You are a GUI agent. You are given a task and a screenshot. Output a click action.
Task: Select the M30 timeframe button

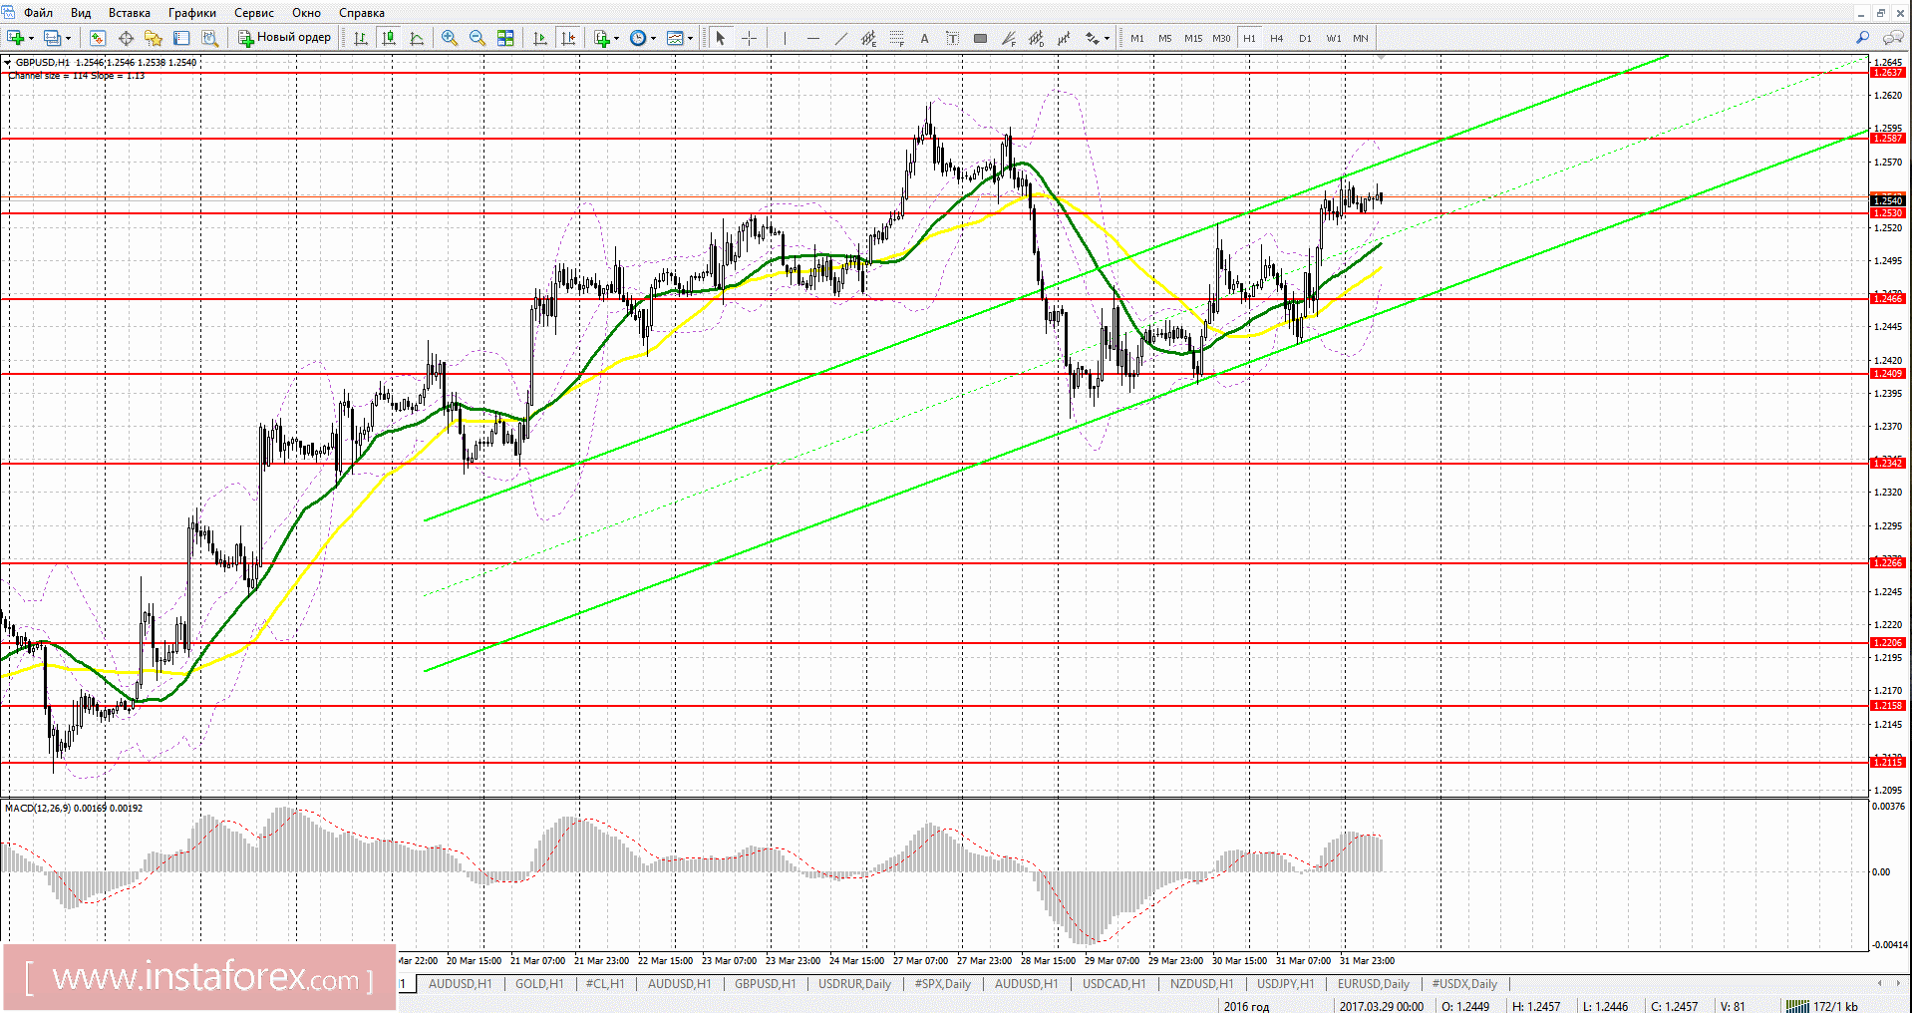point(1221,38)
